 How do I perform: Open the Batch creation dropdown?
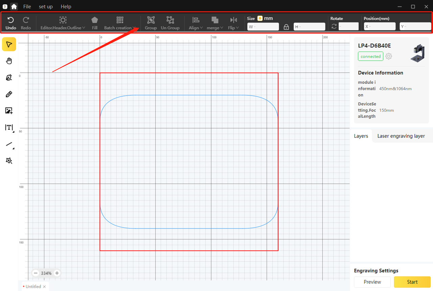coord(120,23)
